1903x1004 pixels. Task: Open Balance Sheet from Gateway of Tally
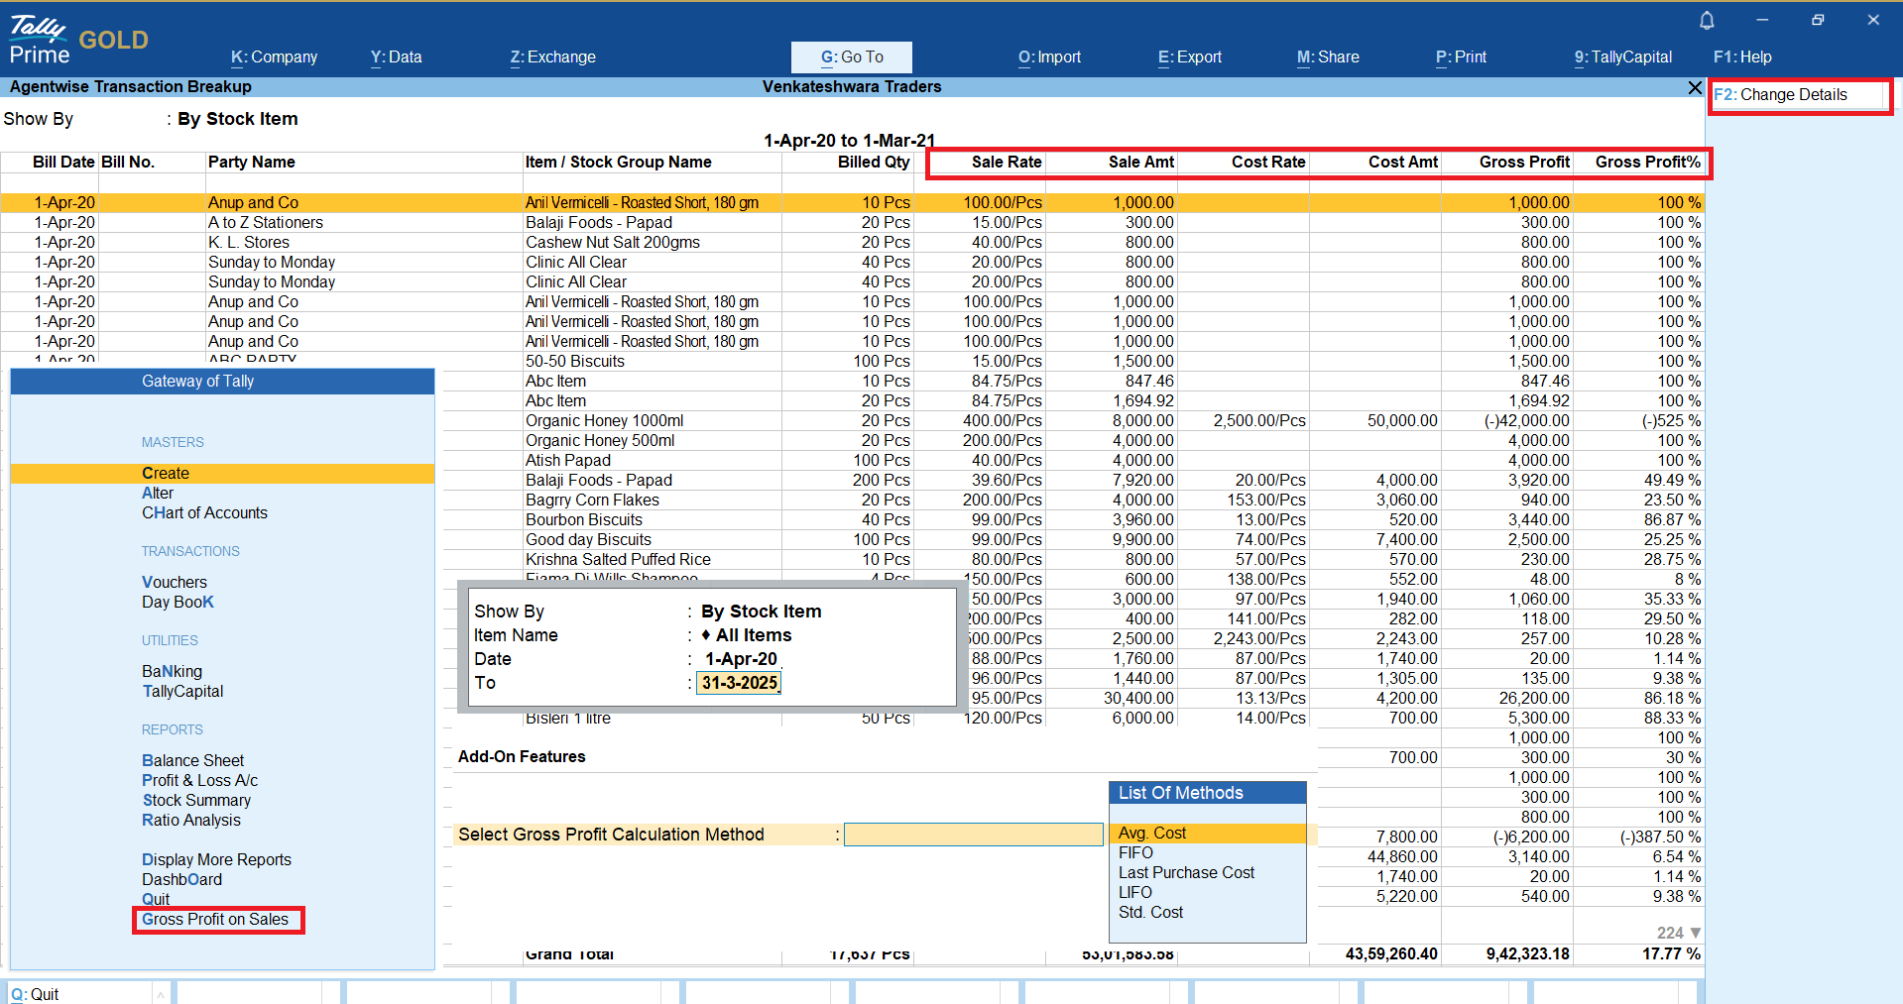(x=192, y=761)
